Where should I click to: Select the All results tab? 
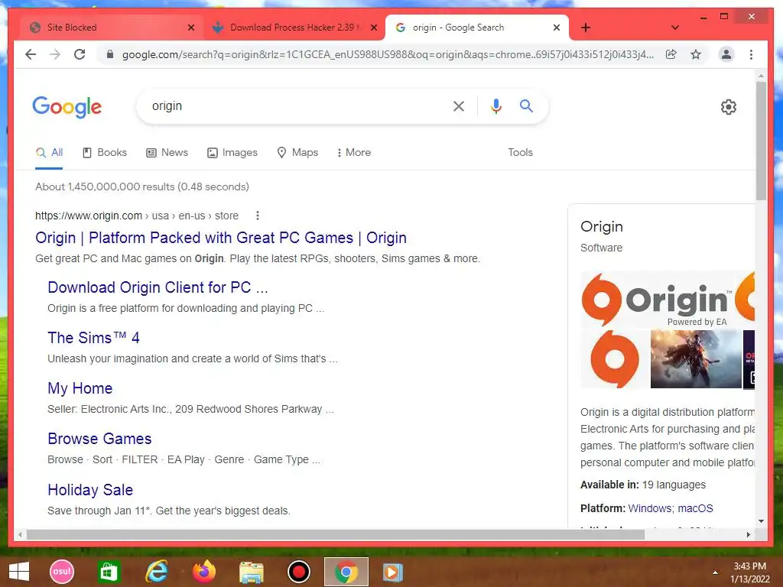pos(49,153)
